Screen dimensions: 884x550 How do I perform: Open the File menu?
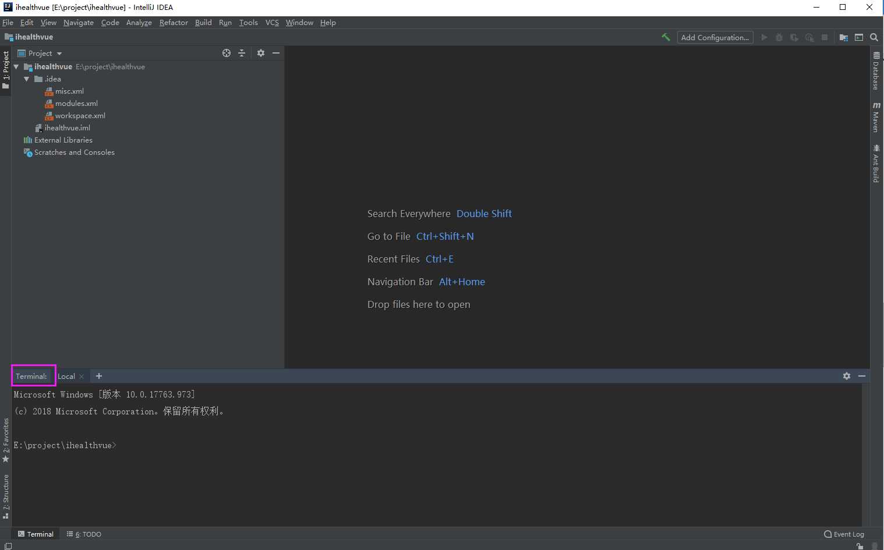point(8,22)
